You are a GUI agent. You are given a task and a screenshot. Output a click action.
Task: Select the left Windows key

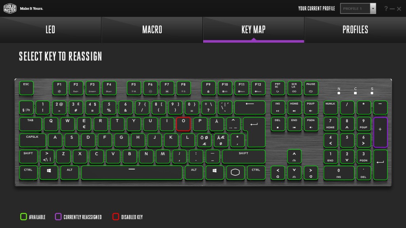point(49,173)
